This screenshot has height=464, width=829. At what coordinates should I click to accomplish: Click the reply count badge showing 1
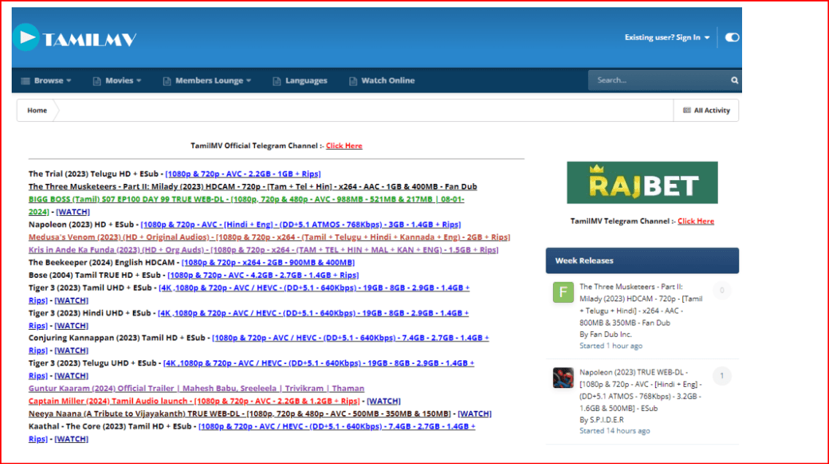(x=722, y=376)
